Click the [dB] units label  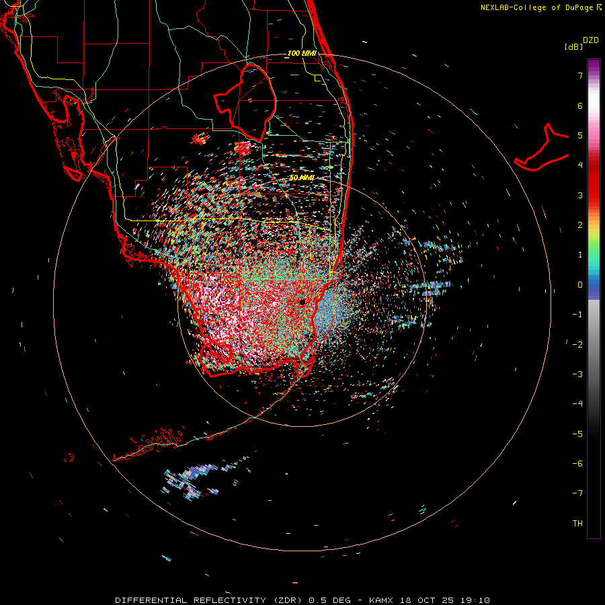[574, 46]
